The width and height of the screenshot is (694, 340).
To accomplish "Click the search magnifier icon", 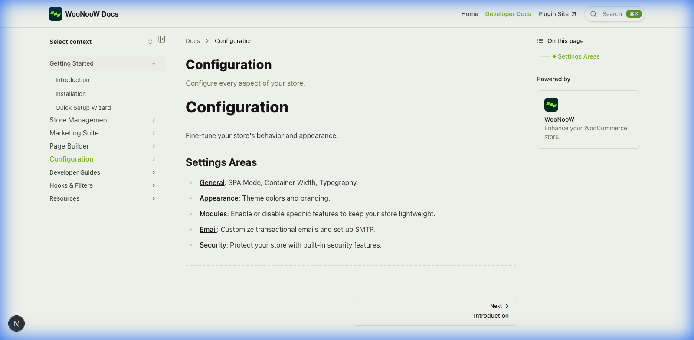I will [x=593, y=14].
